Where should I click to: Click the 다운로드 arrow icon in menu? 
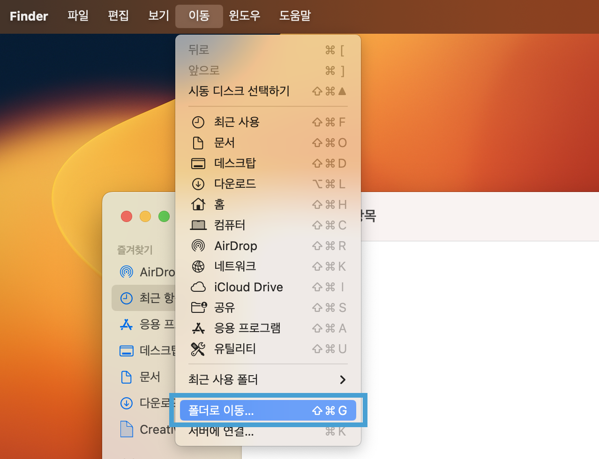(198, 184)
